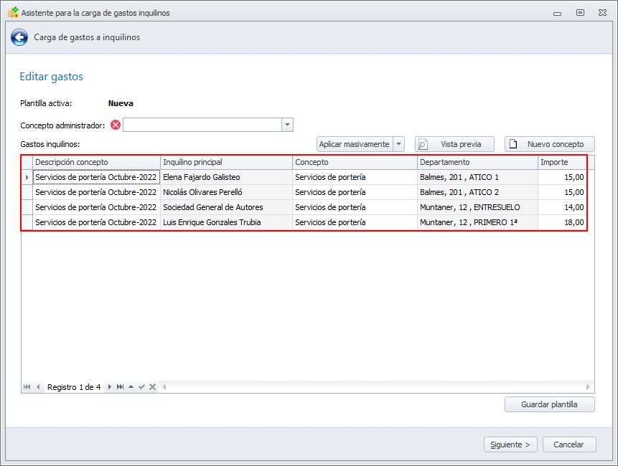This screenshot has width=618, height=466.
Task: Proceed with the Siguiente > button
Action: click(x=510, y=444)
